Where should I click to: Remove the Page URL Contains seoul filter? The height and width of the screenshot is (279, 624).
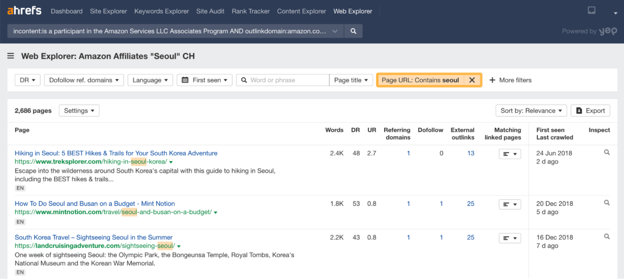tap(472, 80)
